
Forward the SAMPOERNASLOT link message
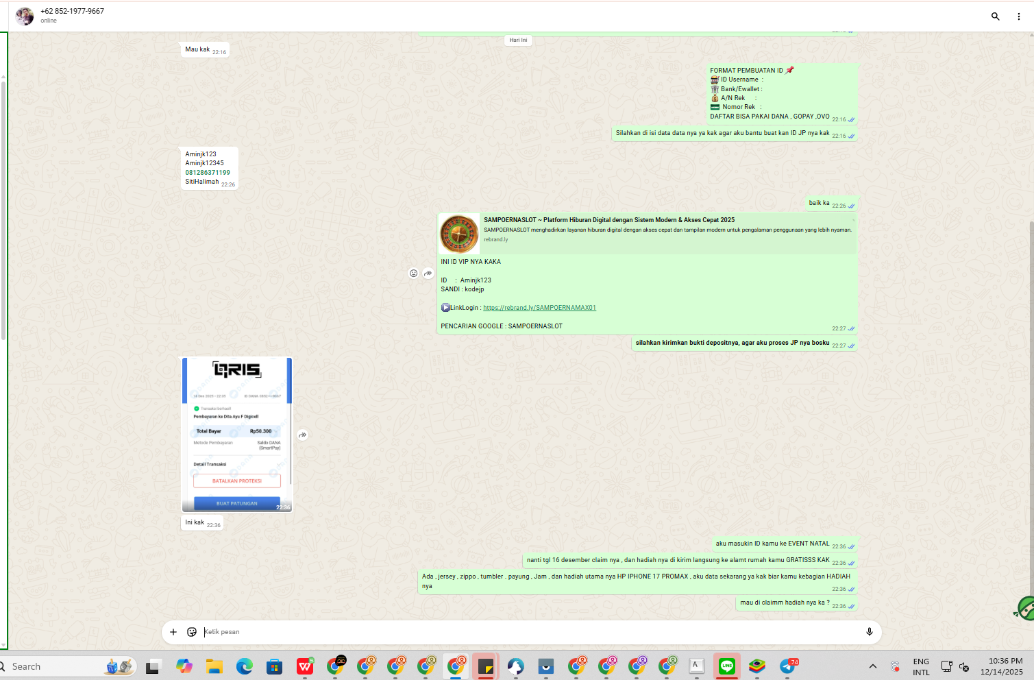428,274
